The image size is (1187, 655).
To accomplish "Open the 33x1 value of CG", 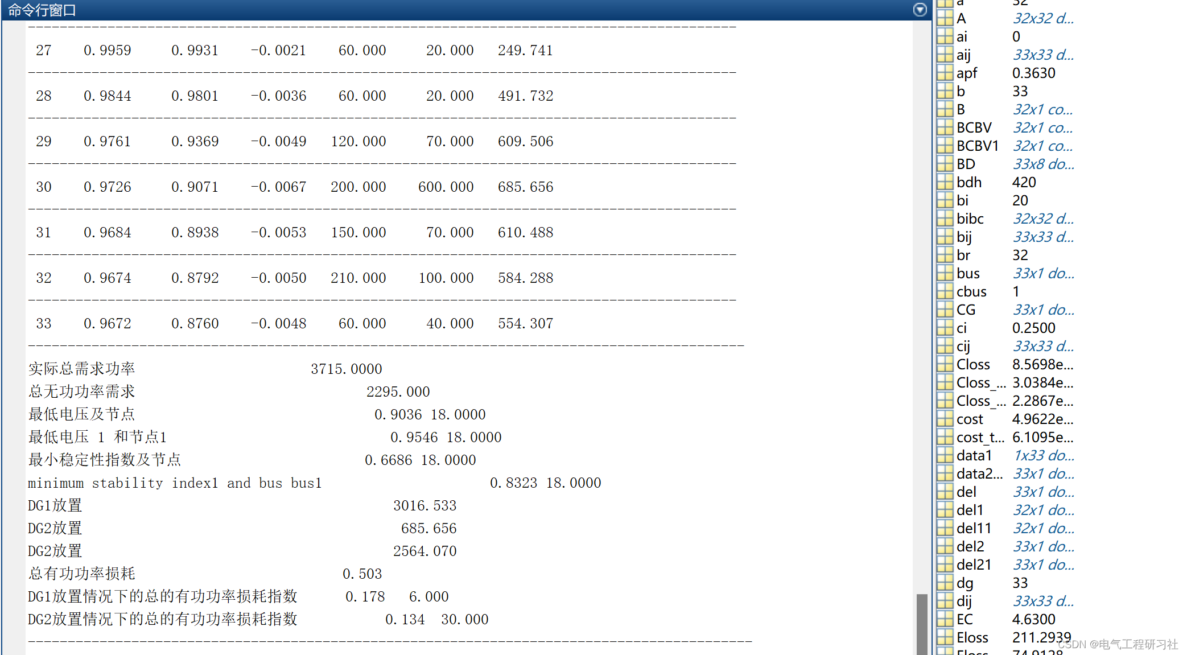I will click(1042, 310).
